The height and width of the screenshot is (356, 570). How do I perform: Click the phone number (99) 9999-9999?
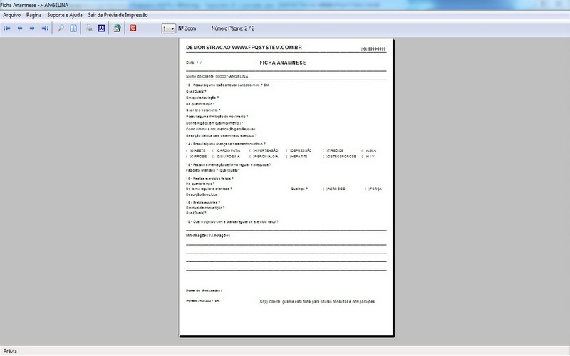tap(373, 48)
